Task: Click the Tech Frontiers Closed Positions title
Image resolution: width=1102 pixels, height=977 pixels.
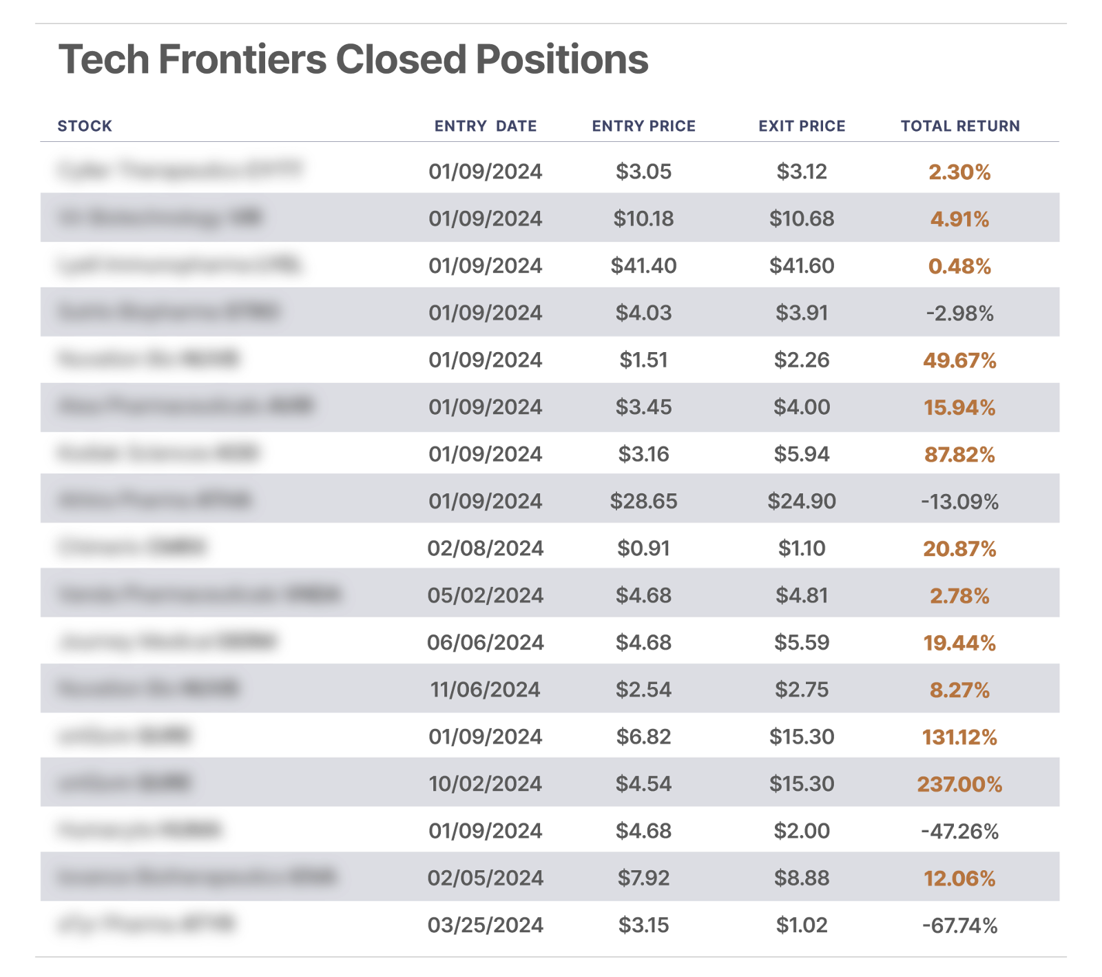Action: pos(353,59)
